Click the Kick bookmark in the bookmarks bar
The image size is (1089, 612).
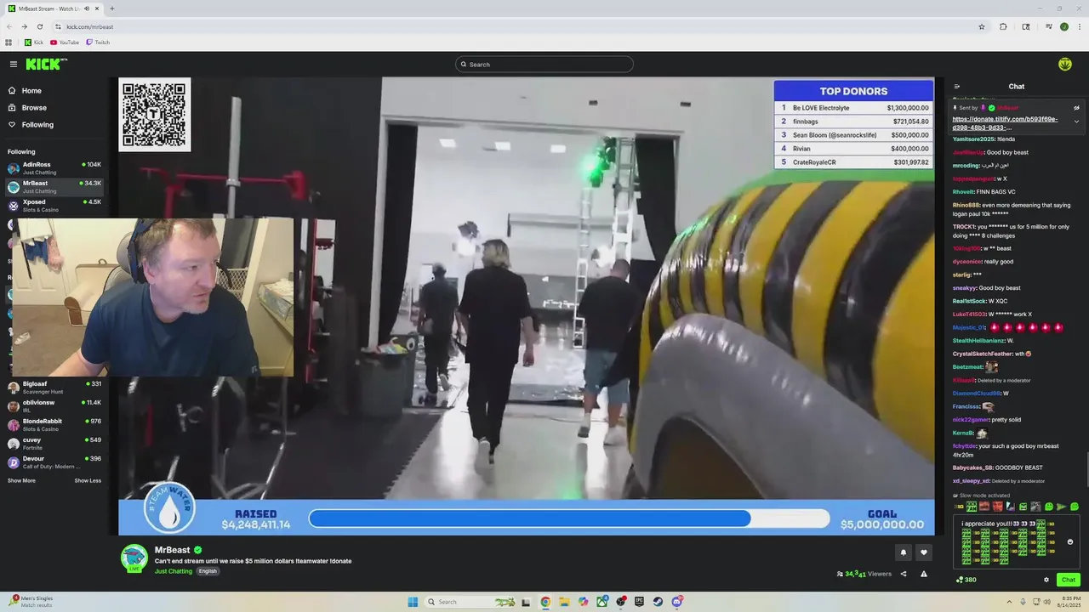tap(34, 42)
